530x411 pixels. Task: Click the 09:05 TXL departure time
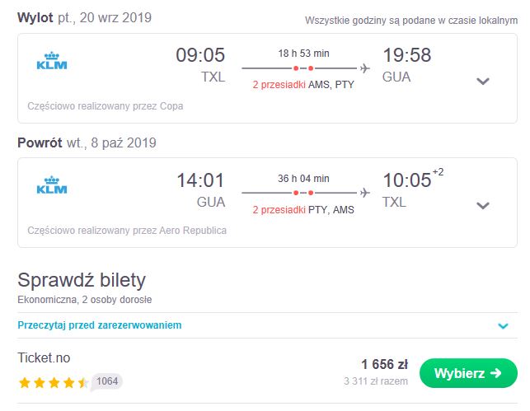coord(200,65)
